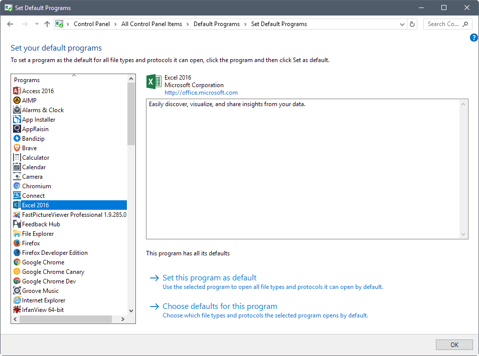Go to Default Programs breadcrumb

coord(217,24)
